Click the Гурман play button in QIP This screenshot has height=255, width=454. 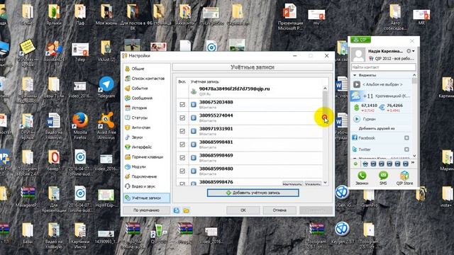point(357,119)
